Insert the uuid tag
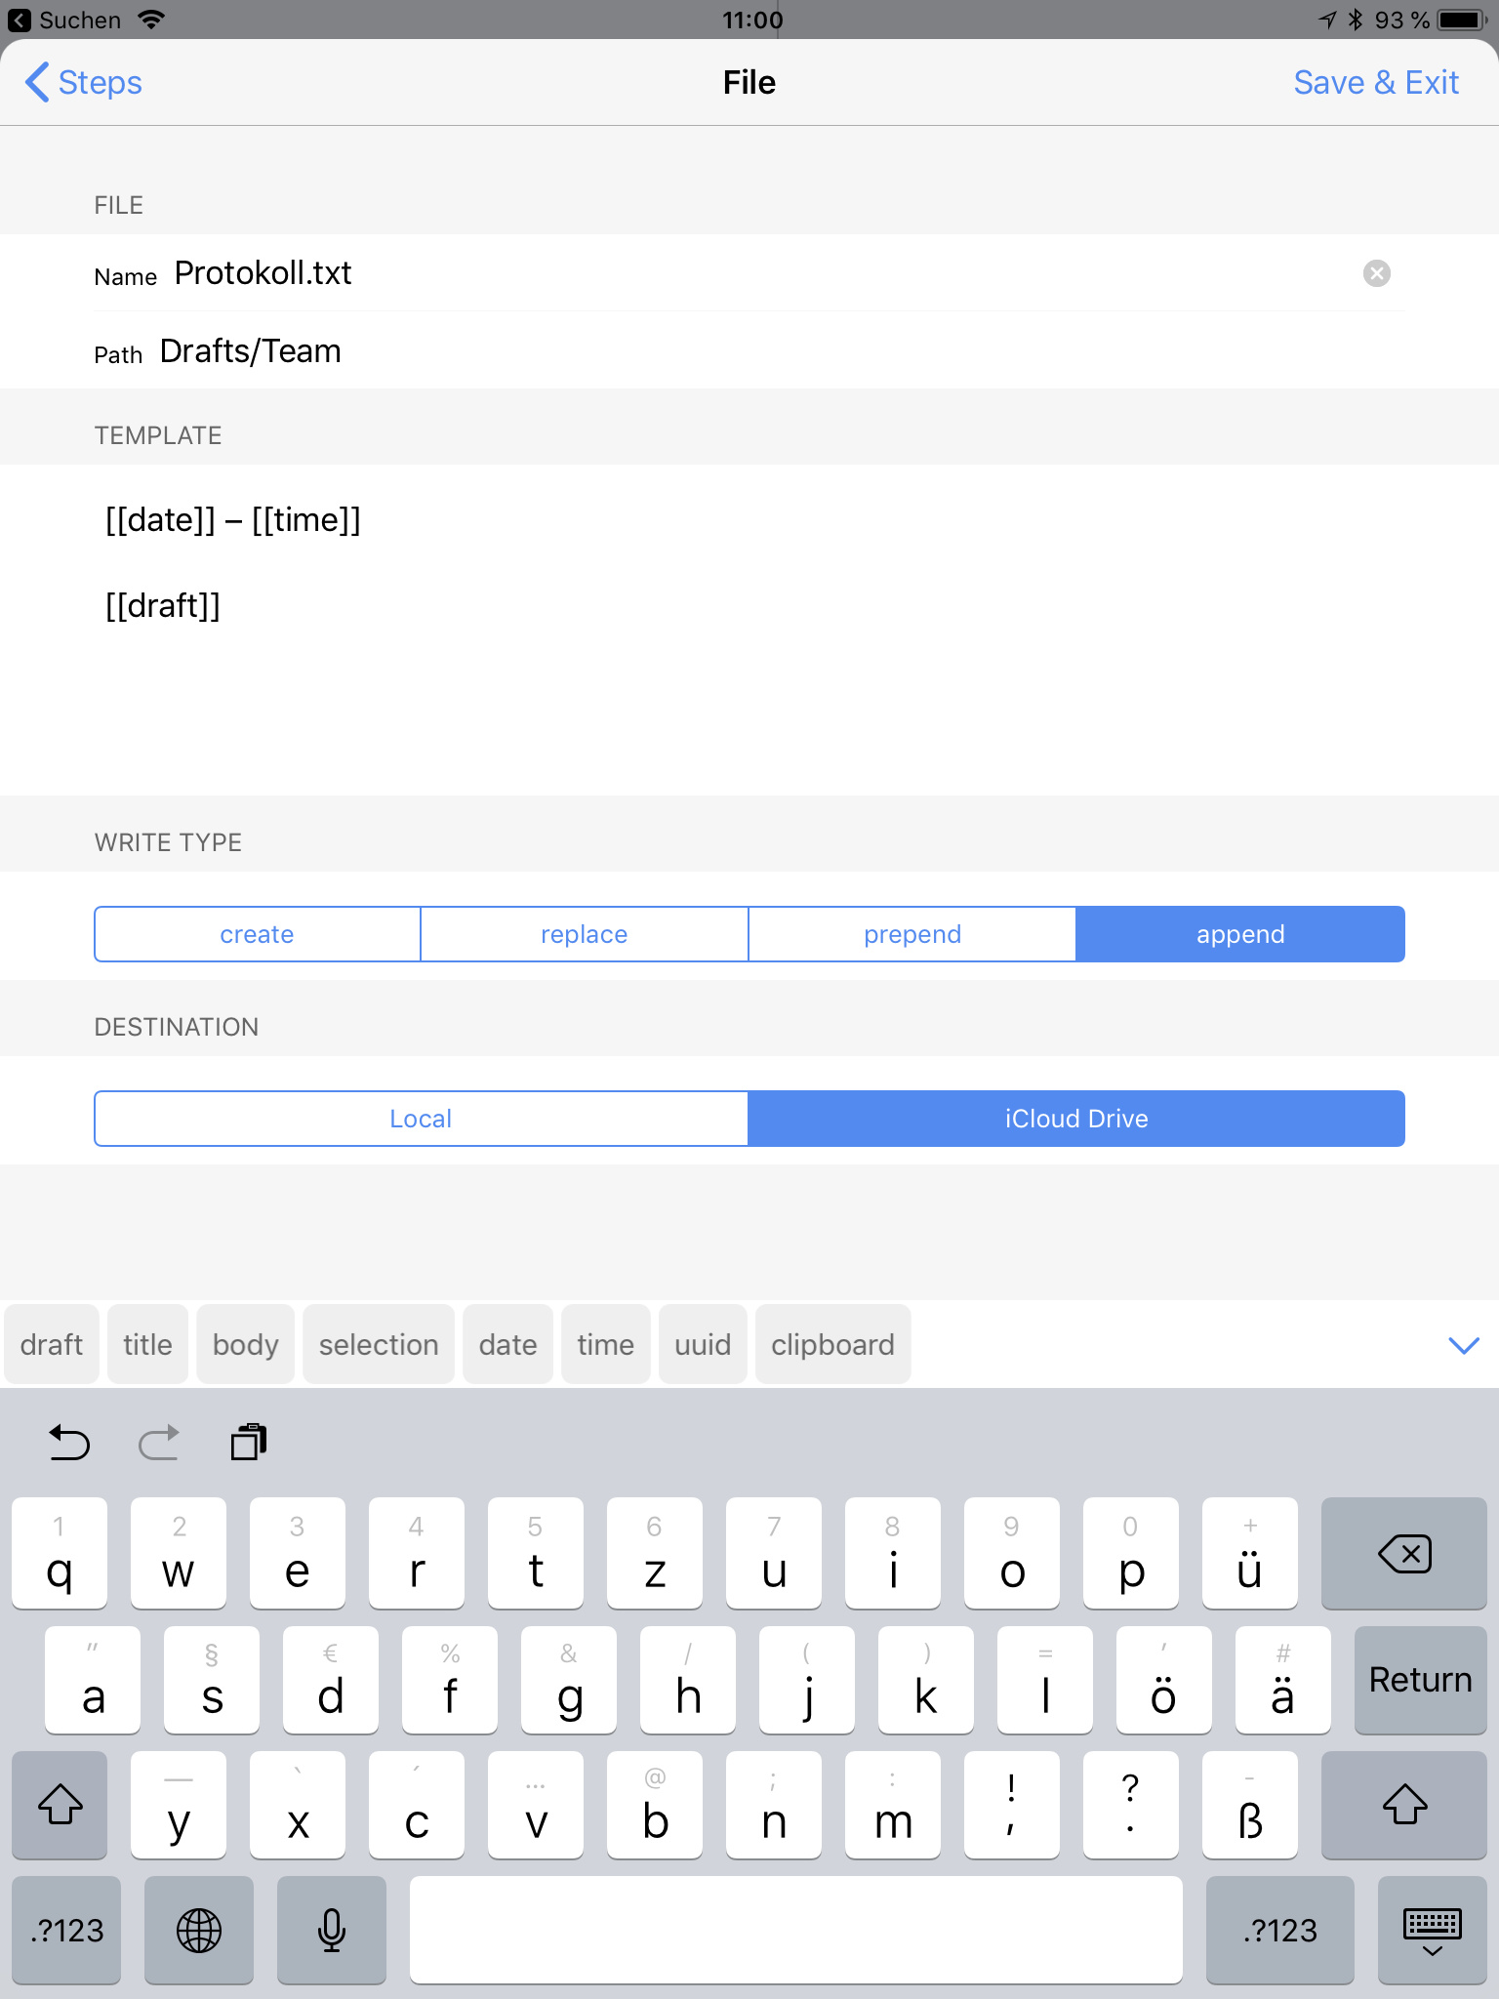This screenshot has width=1499, height=1999. [703, 1345]
